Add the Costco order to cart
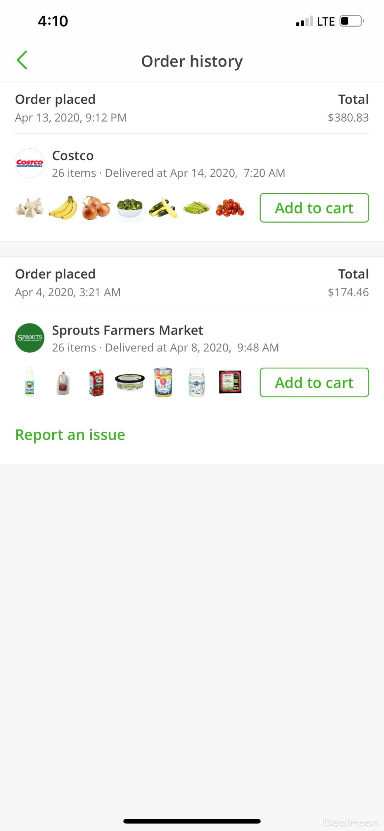The height and width of the screenshot is (831, 384). 314,208
